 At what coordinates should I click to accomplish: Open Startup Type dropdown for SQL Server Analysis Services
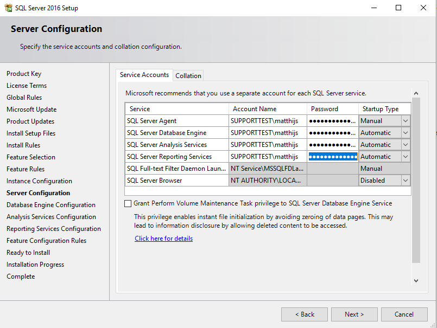coord(406,145)
